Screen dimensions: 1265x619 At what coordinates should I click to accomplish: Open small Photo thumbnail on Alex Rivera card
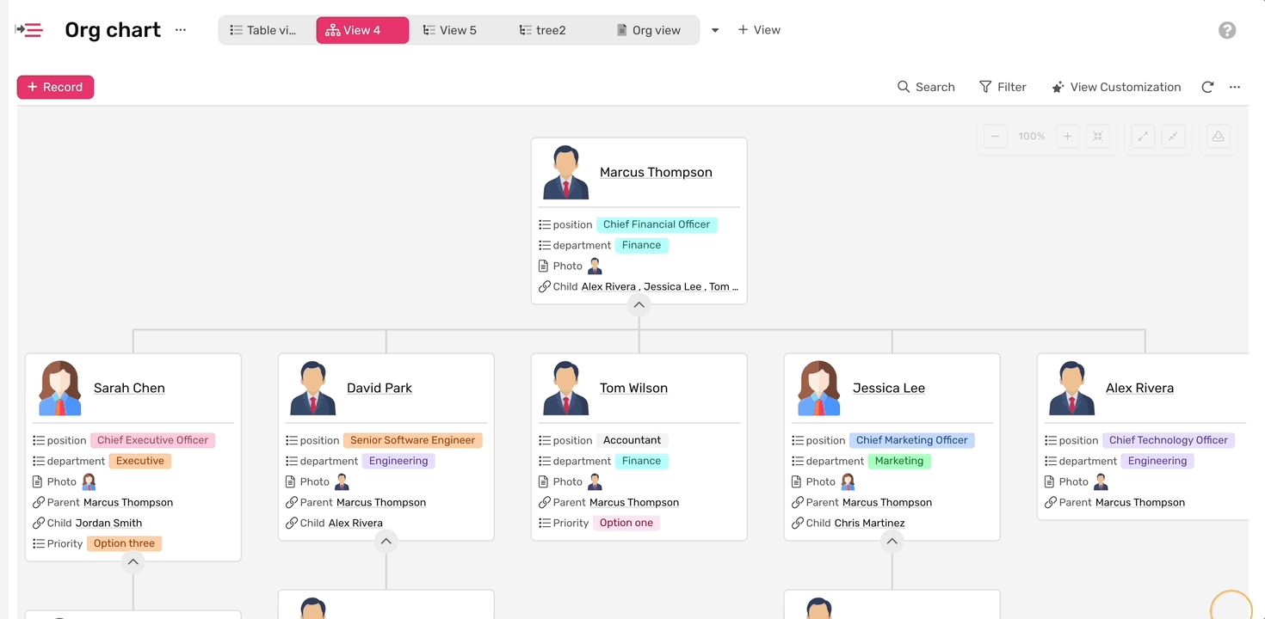(x=1101, y=481)
